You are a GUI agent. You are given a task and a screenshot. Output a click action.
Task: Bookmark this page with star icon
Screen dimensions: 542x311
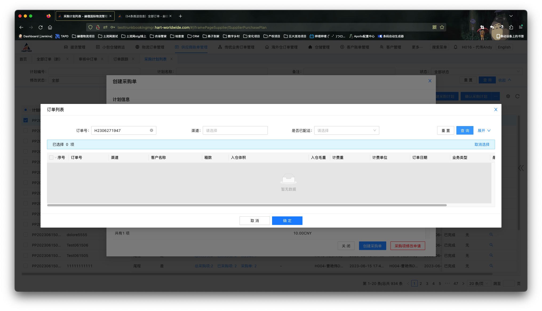click(442, 27)
